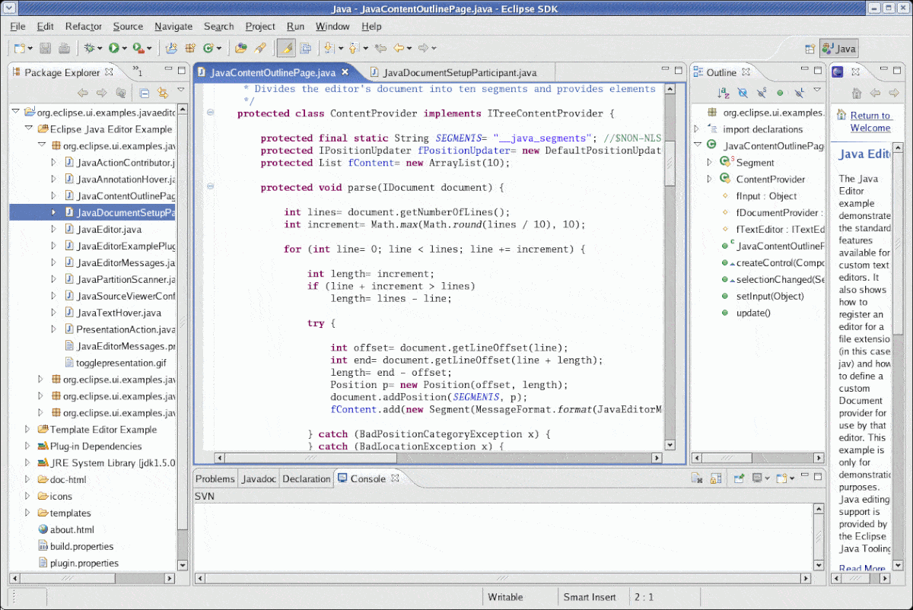The height and width of the screenshot is (610, 913).
Task: Select setInput(Object) in Outline
Action: [769, 296]
